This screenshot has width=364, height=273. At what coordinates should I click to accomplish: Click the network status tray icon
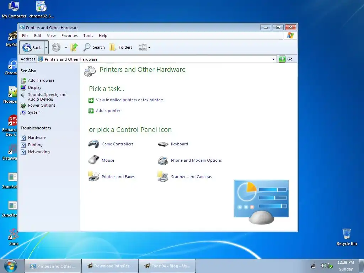point(330,266)
